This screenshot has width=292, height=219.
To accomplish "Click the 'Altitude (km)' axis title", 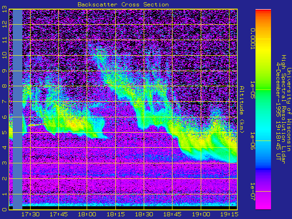I will tap(242, 109).
